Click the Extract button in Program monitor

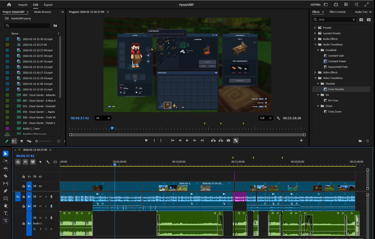tap(221, 141)
